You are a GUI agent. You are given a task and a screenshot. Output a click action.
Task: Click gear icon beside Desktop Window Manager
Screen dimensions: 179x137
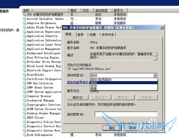[x=25, y=113]
